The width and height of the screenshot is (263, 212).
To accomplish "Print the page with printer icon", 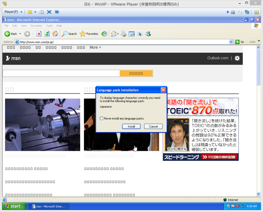I will pos(124,34).
